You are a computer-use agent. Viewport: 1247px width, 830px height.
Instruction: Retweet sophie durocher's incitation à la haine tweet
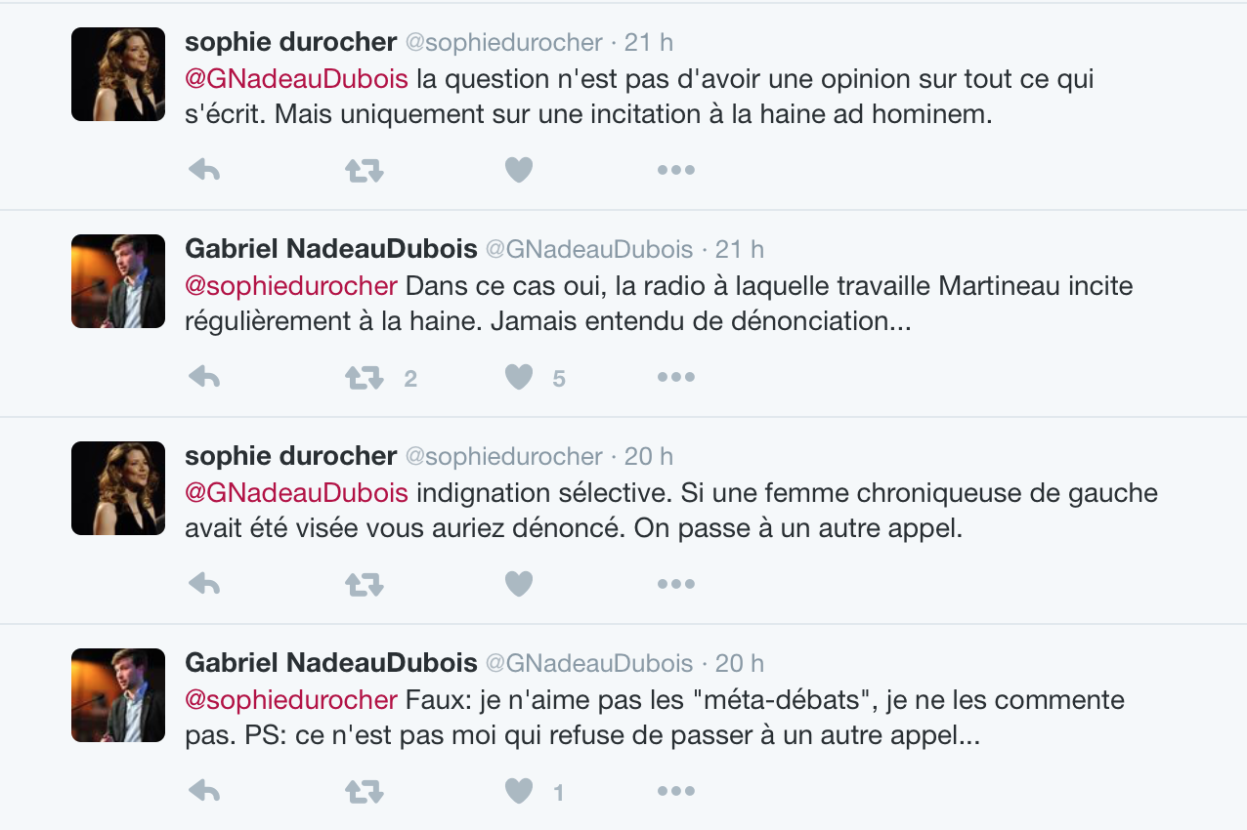365,171
